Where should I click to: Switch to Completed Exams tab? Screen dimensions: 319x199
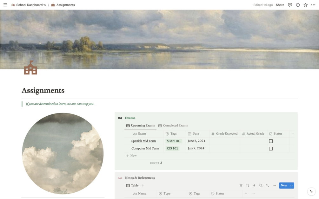tap(173, 125)
